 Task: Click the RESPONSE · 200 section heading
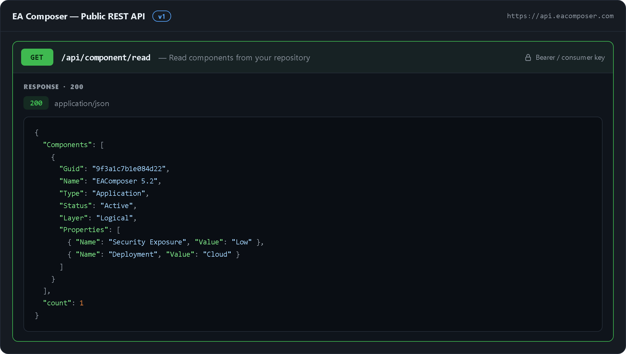coord(53,87)
